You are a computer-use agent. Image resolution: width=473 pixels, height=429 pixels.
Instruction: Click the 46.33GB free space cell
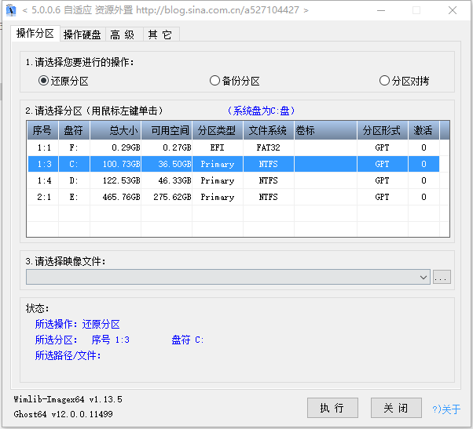pyautogui.click(x=167, y=180)
